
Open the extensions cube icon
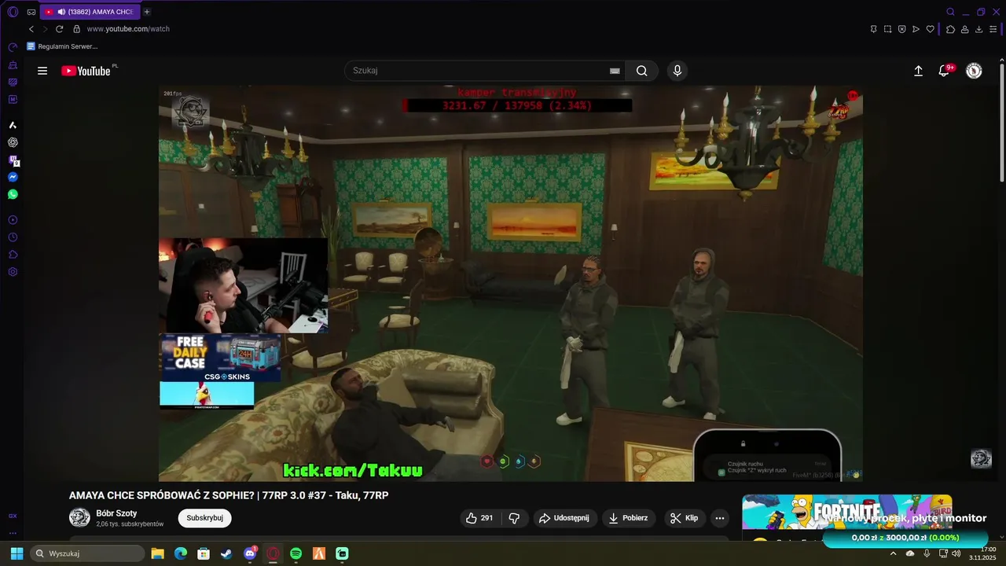click(x=950, y=29)
